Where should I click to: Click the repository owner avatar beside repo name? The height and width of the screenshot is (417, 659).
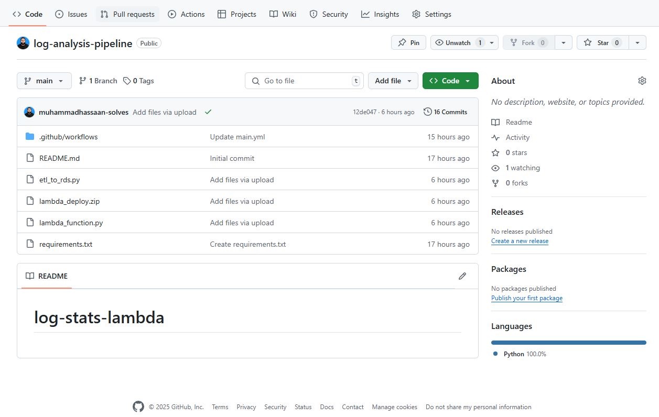23,43
